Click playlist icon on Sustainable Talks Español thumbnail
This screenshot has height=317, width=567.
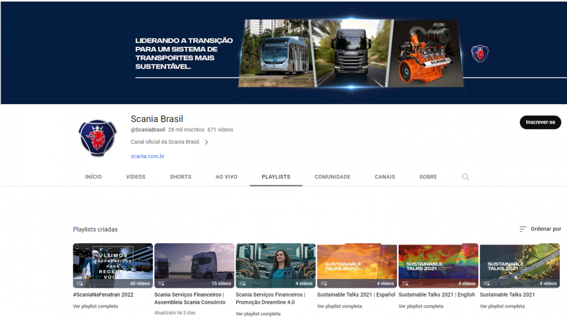pos(324,283)
